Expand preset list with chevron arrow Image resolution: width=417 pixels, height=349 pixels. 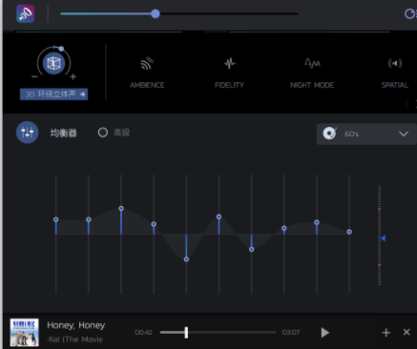click(x=404, y=133)
